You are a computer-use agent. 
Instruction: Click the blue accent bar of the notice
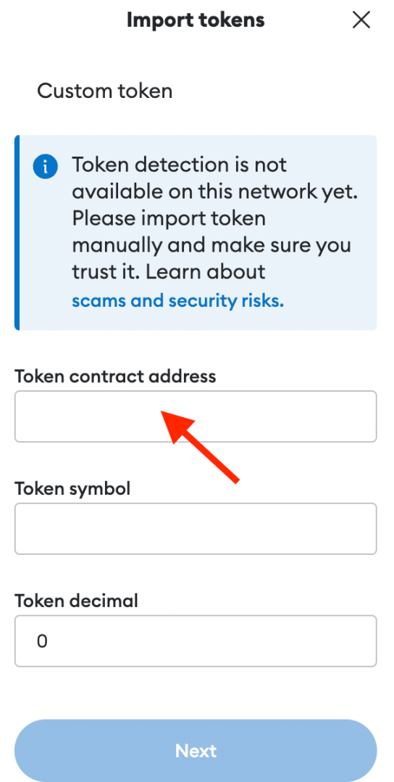click(x=17, y=232)
